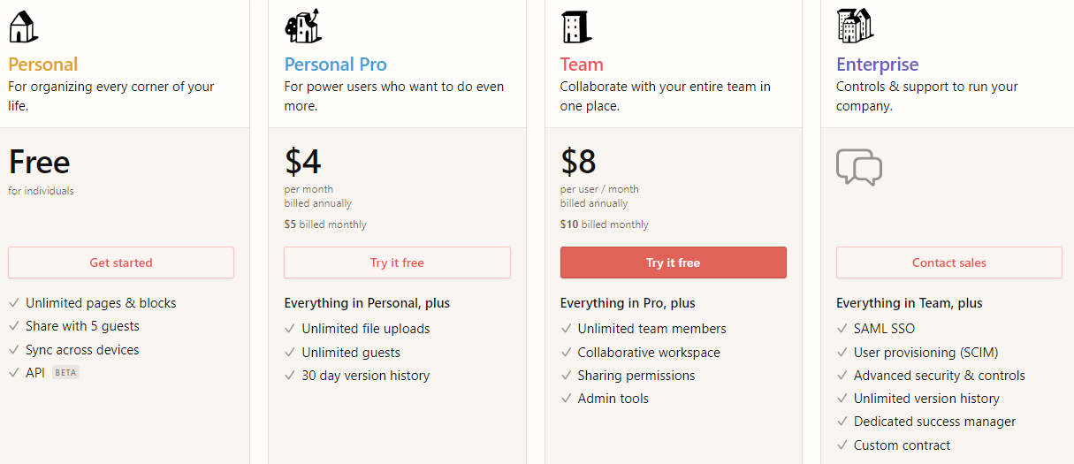This screenshot has width=1074, height=464.
Task: Click the Personal plan house icon
Action: [x=23, y=27]
